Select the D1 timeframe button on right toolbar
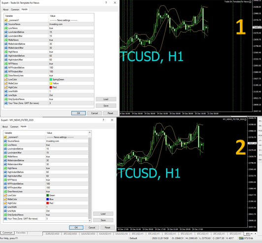The width and height of the screenshot is (262, 243). coord(260,150)
